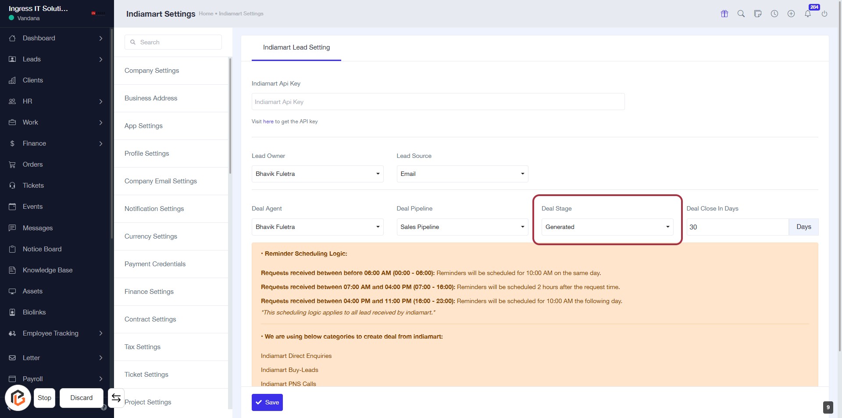
Task: Select the Indiamart Lead Setting tab
Action: click(296, 47)
